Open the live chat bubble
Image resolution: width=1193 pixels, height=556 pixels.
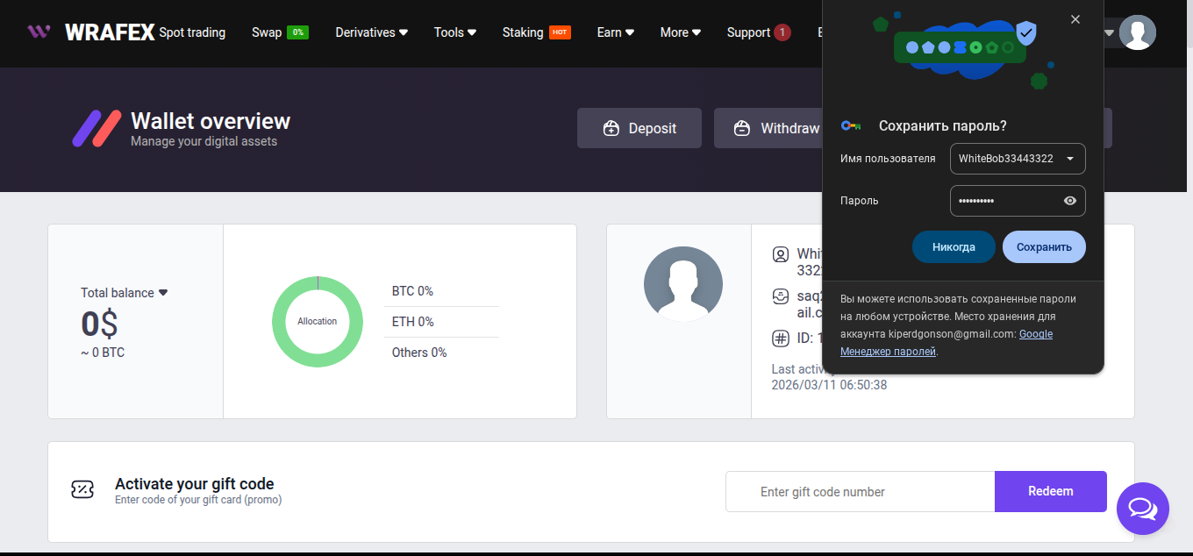coord(1142,508)
